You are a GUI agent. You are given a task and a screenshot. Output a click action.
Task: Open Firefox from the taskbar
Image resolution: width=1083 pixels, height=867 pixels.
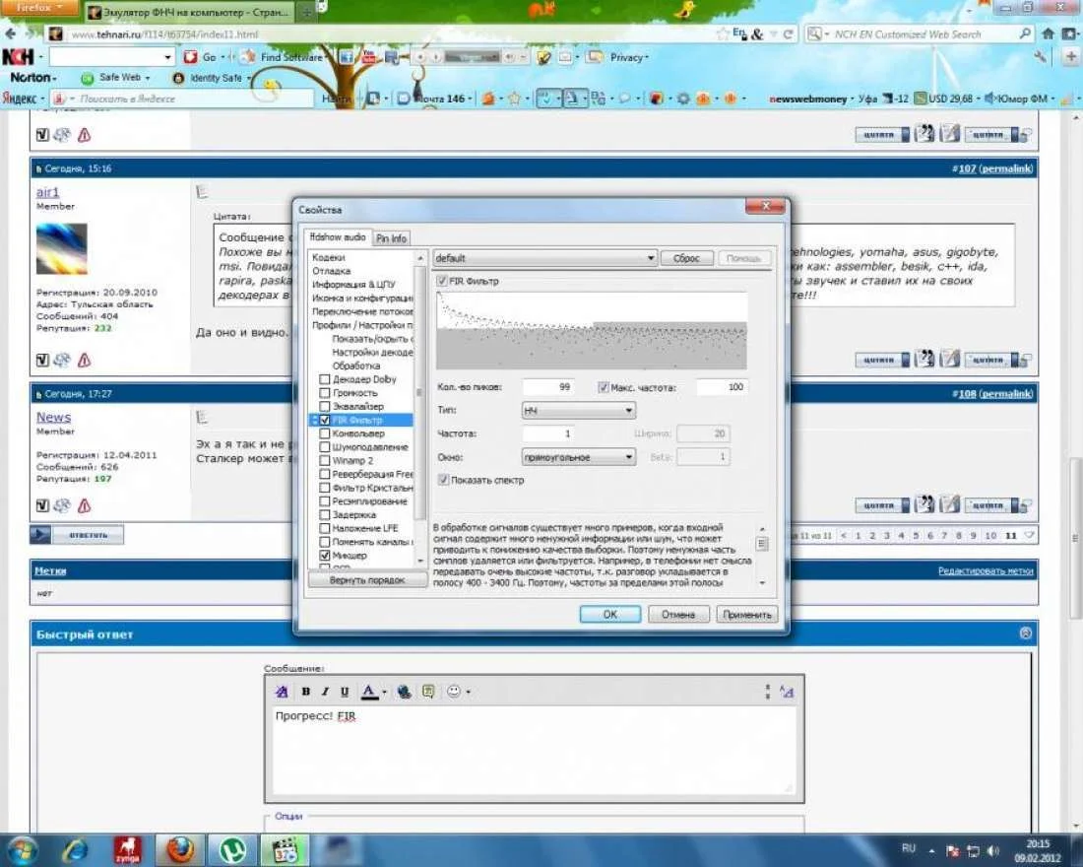pyautogui.click(x=178, y=850)
